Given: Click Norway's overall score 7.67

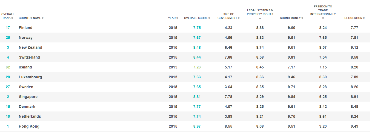Looking at the screenshot, I should (x=197, y=38).
